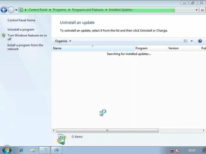The width and height of the screenshot is (206, 154).
Task: Open recent pages dropdown arrow next to Forward
Action: tap(16, 10)
